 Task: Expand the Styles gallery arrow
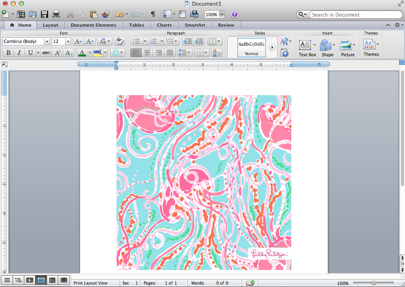point(272,47)
